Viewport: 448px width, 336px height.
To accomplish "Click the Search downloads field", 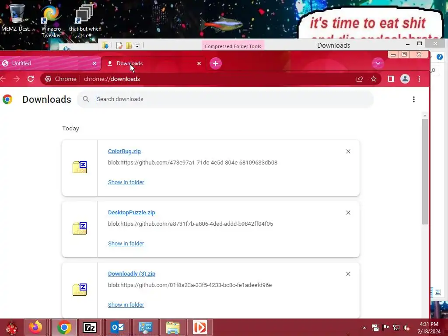I will click(225, 99).
